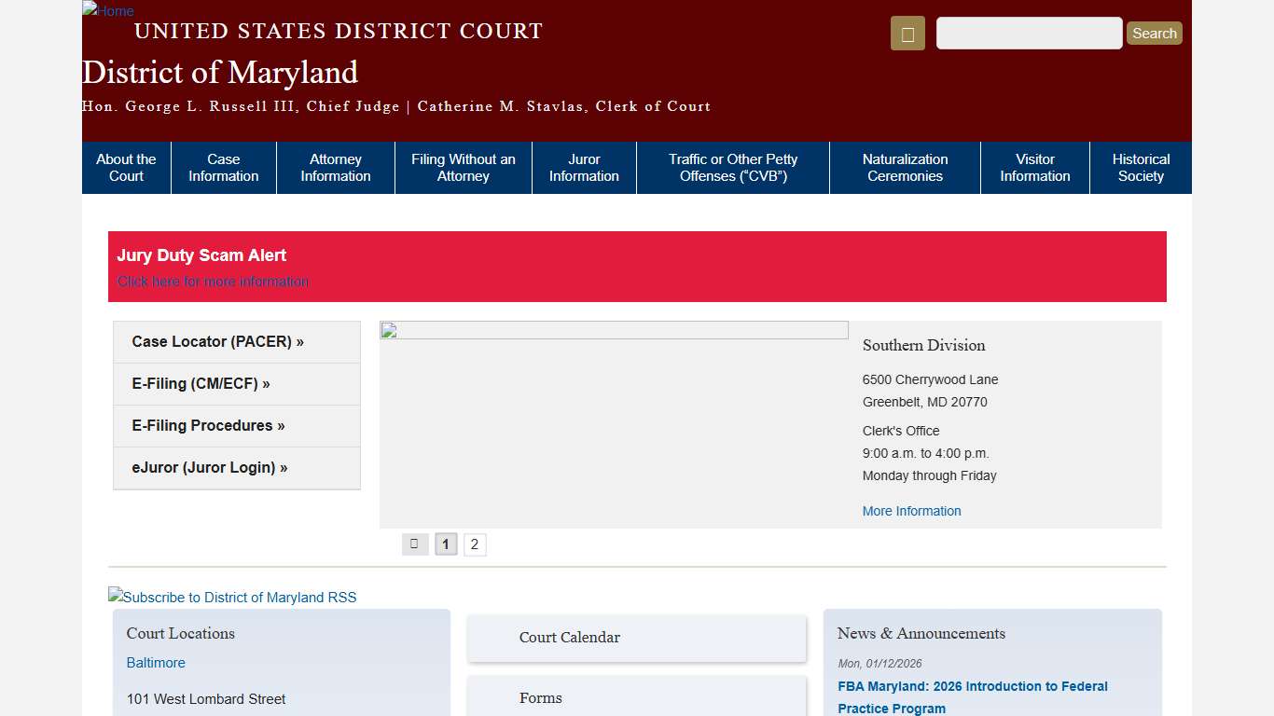Click More Information under Southern Division
This screenshot has height=716, width=1274.
911,511
